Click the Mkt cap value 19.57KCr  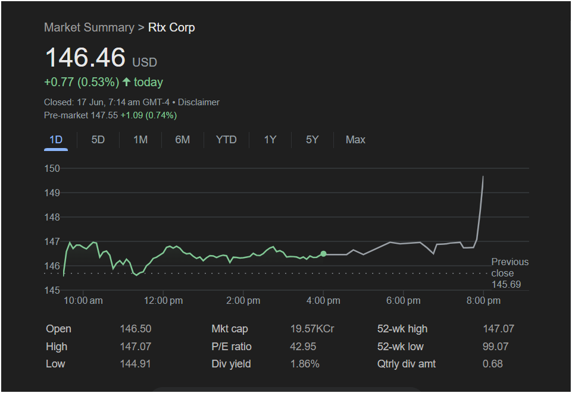312,329
